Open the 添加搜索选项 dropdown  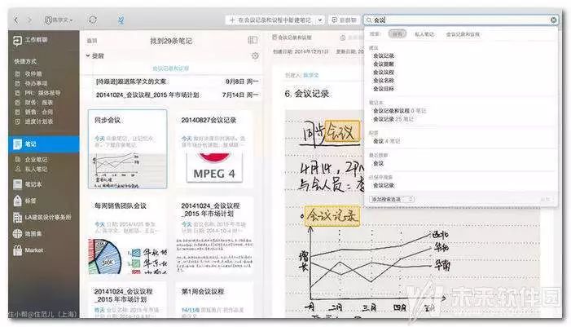[x=393, y=198]
